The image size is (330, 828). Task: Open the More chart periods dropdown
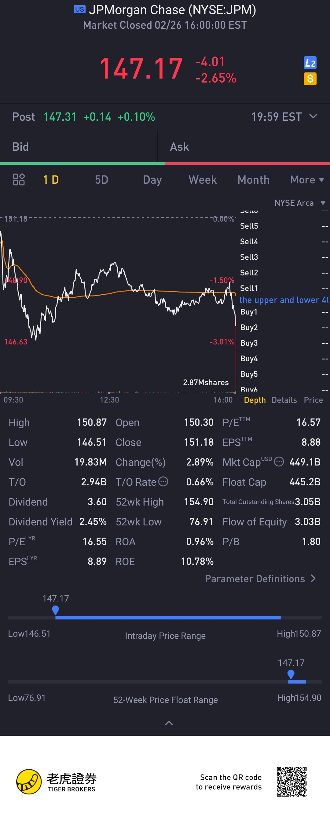pos(306,180)
